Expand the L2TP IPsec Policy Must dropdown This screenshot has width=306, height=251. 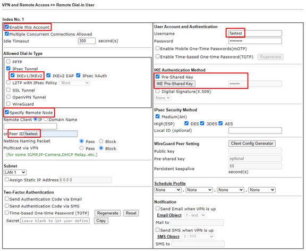click(75, 83)
